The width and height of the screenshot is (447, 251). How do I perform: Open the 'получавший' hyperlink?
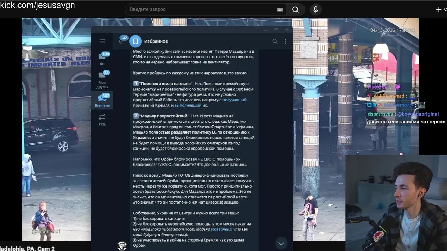tap(234, 100)
